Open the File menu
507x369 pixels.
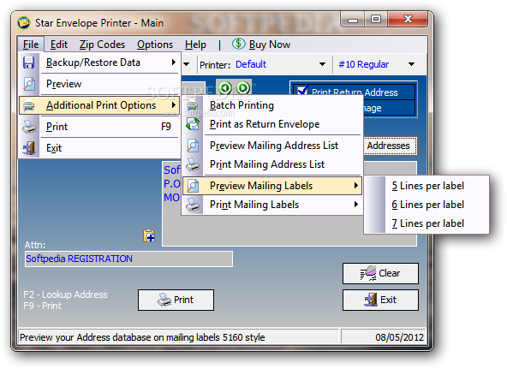click(31, 45)
